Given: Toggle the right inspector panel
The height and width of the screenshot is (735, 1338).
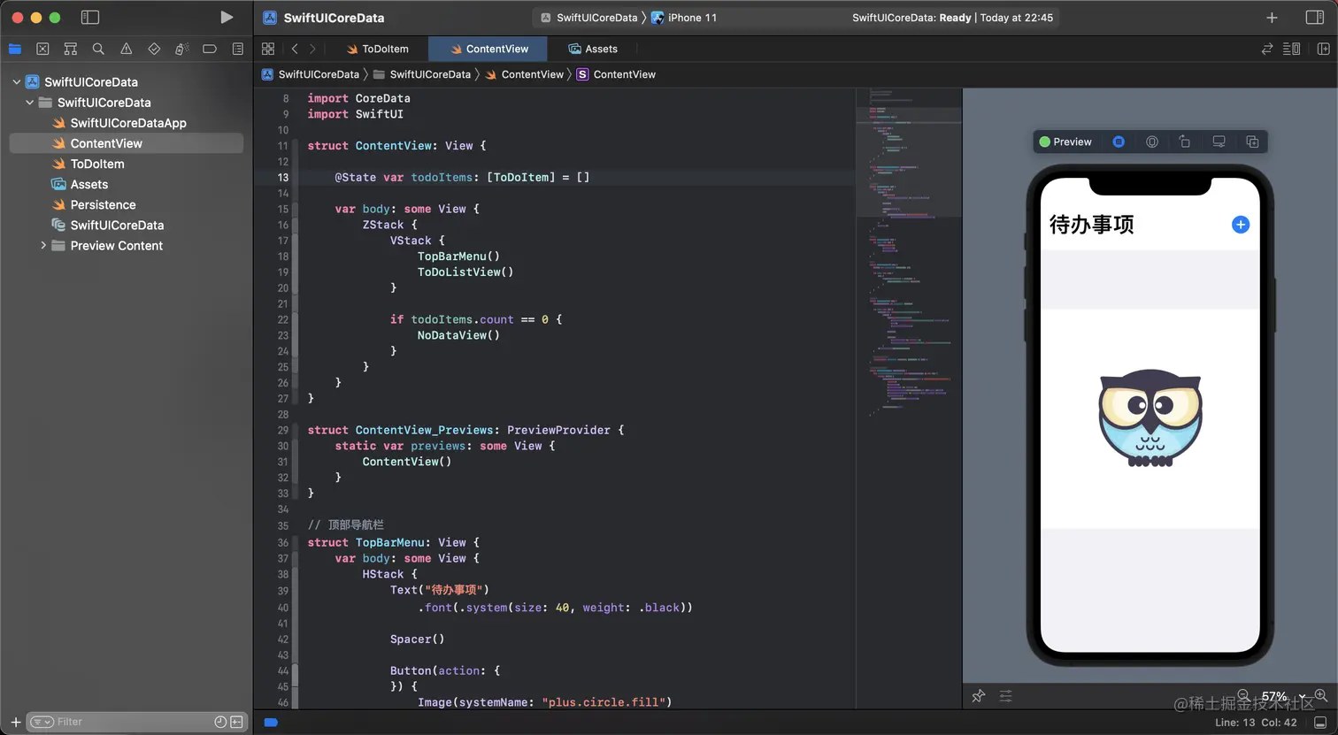Looking at the screenshot, I should [1315, 17].
